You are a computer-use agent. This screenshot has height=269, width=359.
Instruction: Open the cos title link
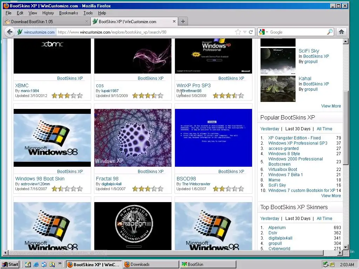click(x=100, y=86)
